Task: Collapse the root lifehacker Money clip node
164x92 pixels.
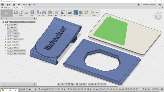Action: [3, 22]
